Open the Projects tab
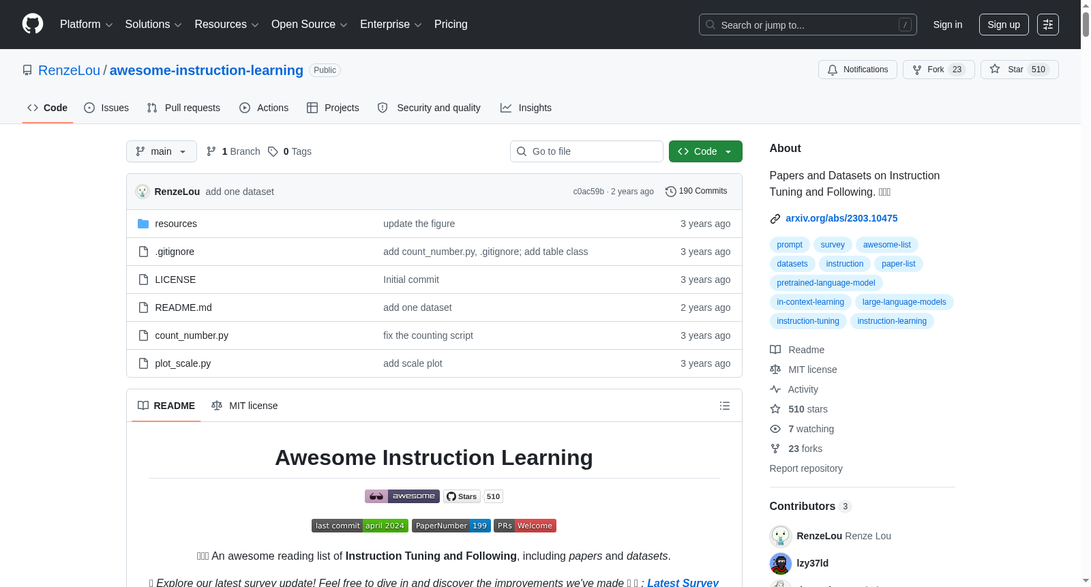The height and width of the screenshot is (587, 1091). (333, 108)
